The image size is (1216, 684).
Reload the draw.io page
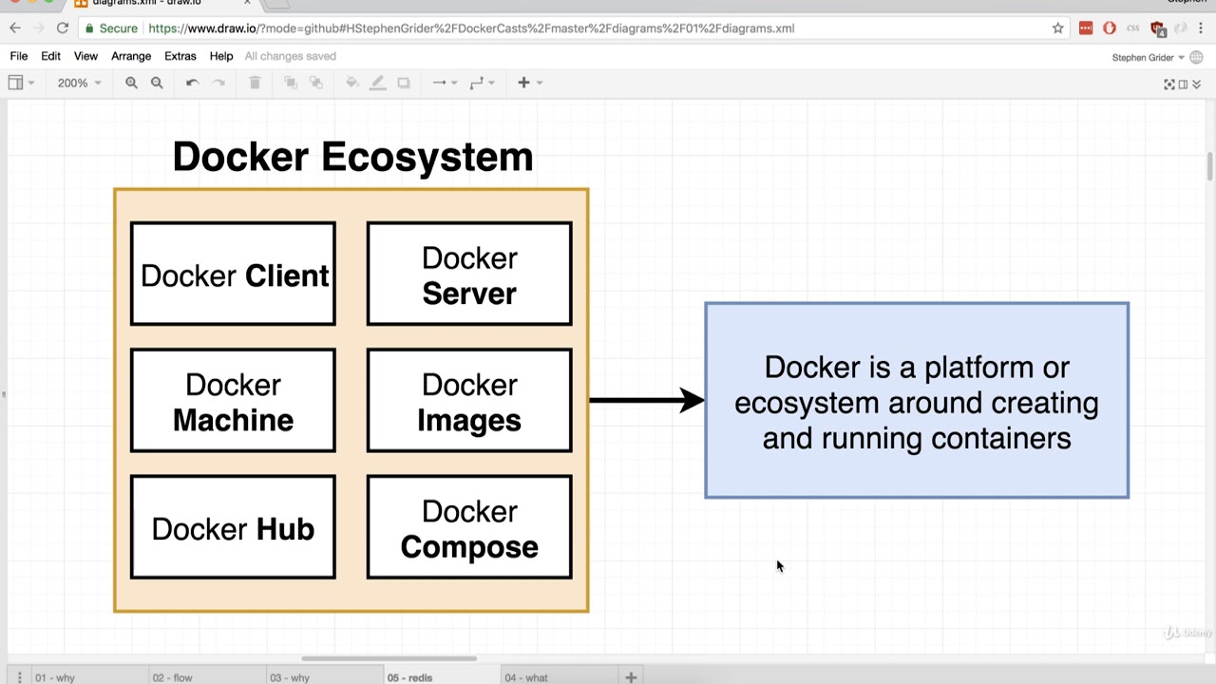pos(62,28)
